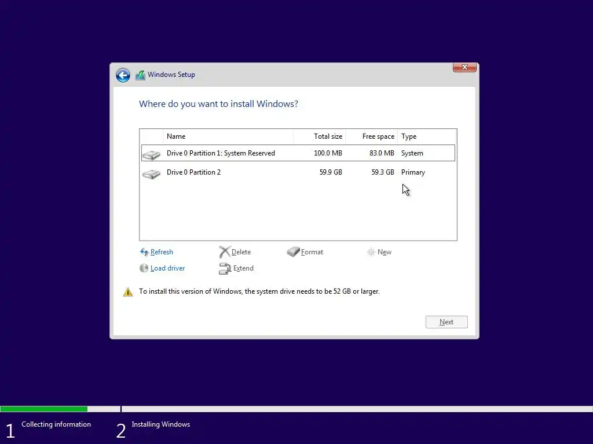Click the Extend option
Screen dimensions: 593x444
(x=243, y=268)
